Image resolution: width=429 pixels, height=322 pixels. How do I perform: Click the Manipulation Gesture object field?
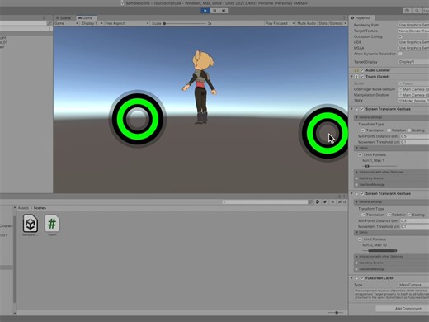click(413, 95)
